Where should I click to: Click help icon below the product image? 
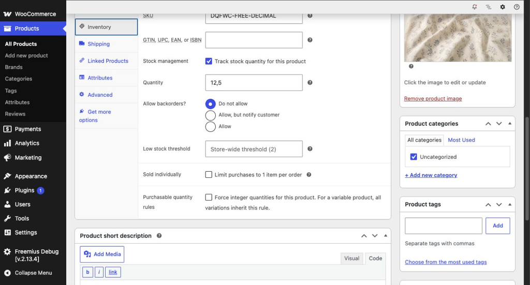click(x=411, y=66)
